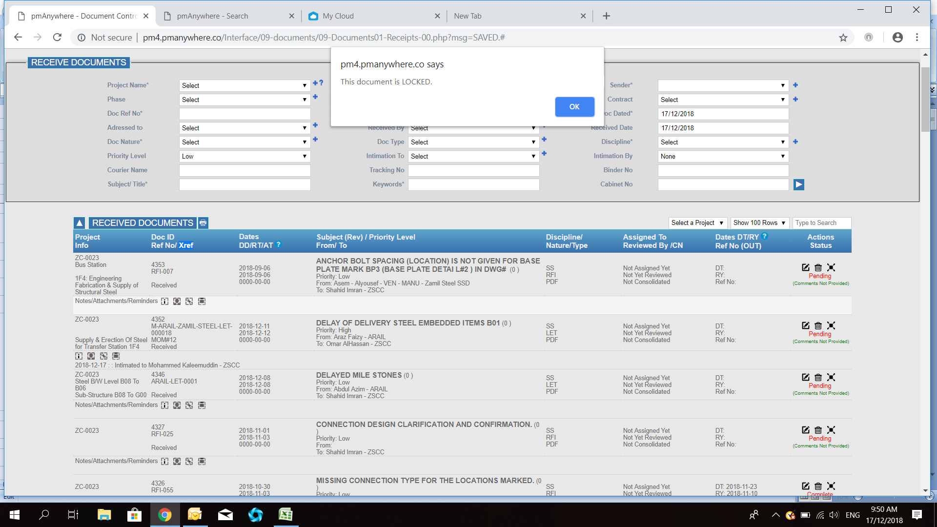
Task: Click OK in the locked document alert
Action: click(x=574, y=107)
